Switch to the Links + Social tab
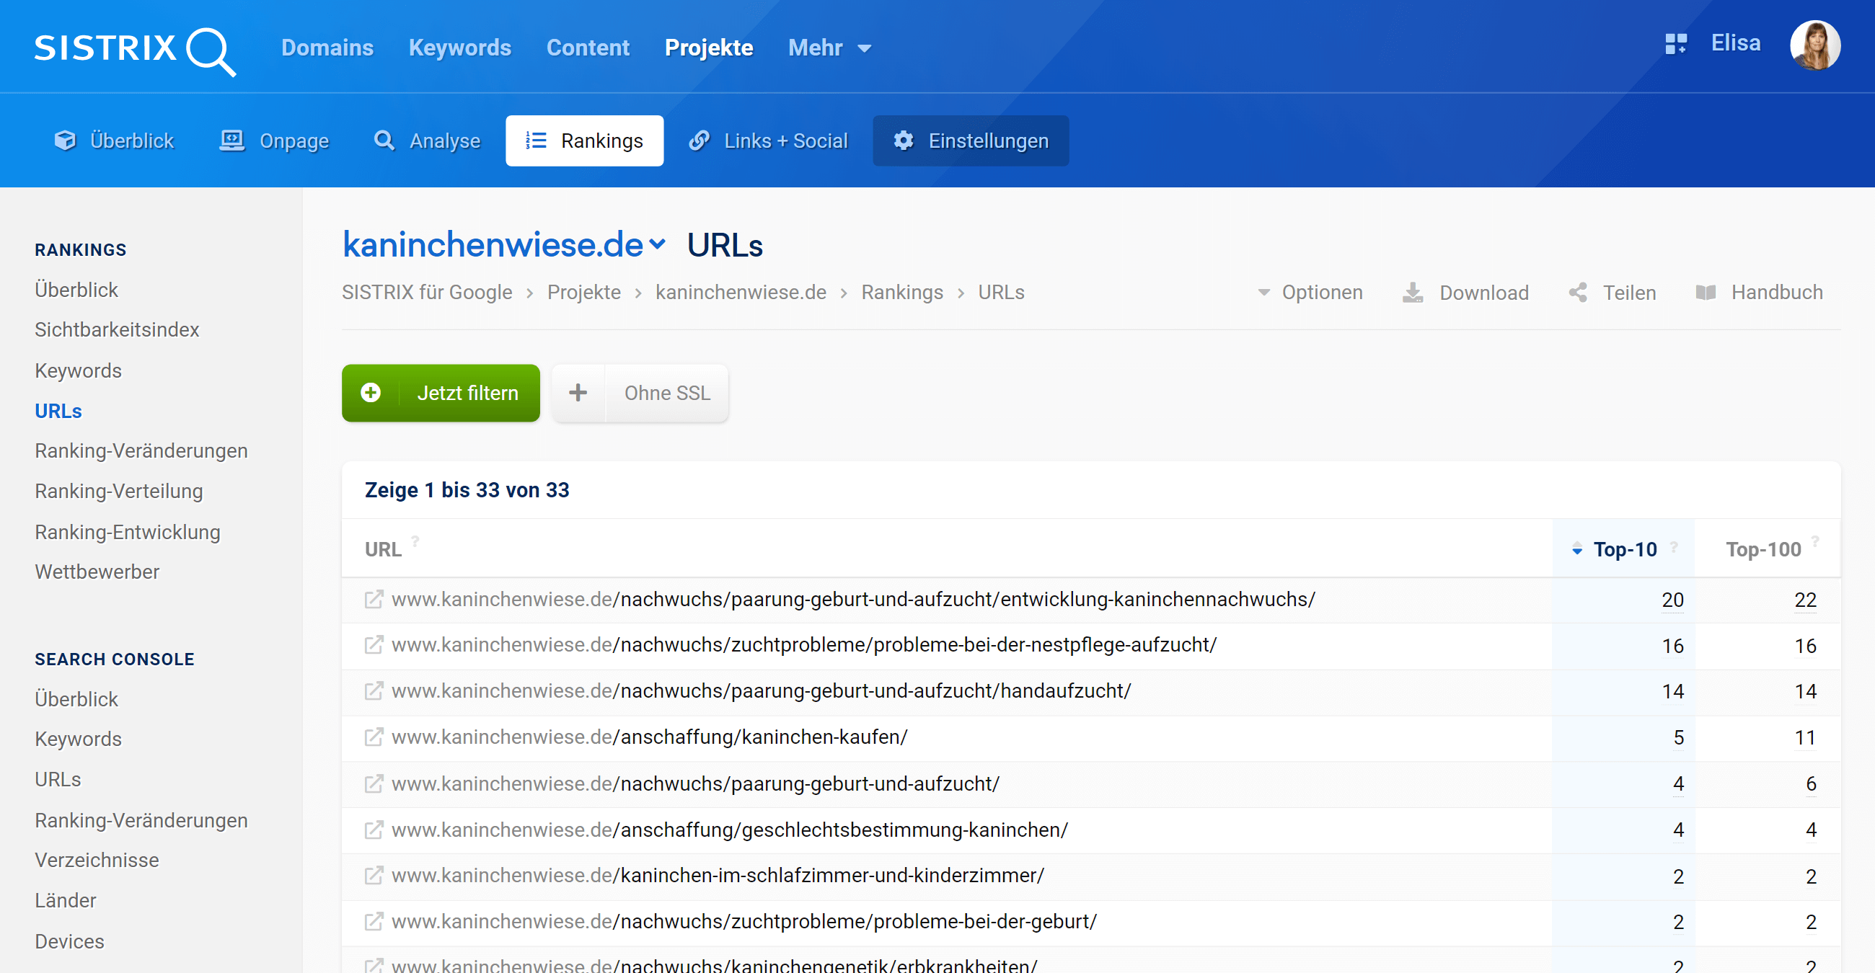Screen dimensions: 1875x973 769,141
